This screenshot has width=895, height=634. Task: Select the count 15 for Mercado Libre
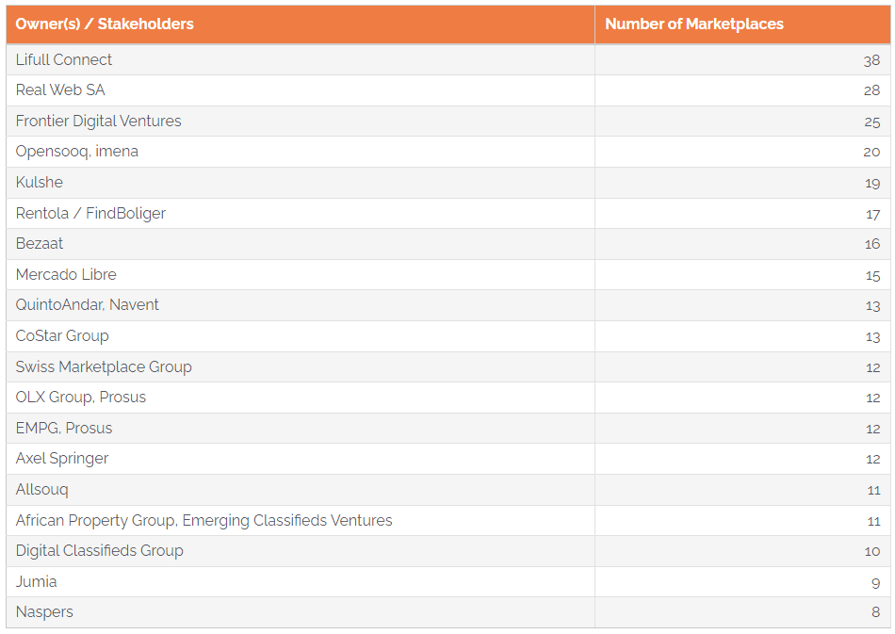[x=872, y=276]
